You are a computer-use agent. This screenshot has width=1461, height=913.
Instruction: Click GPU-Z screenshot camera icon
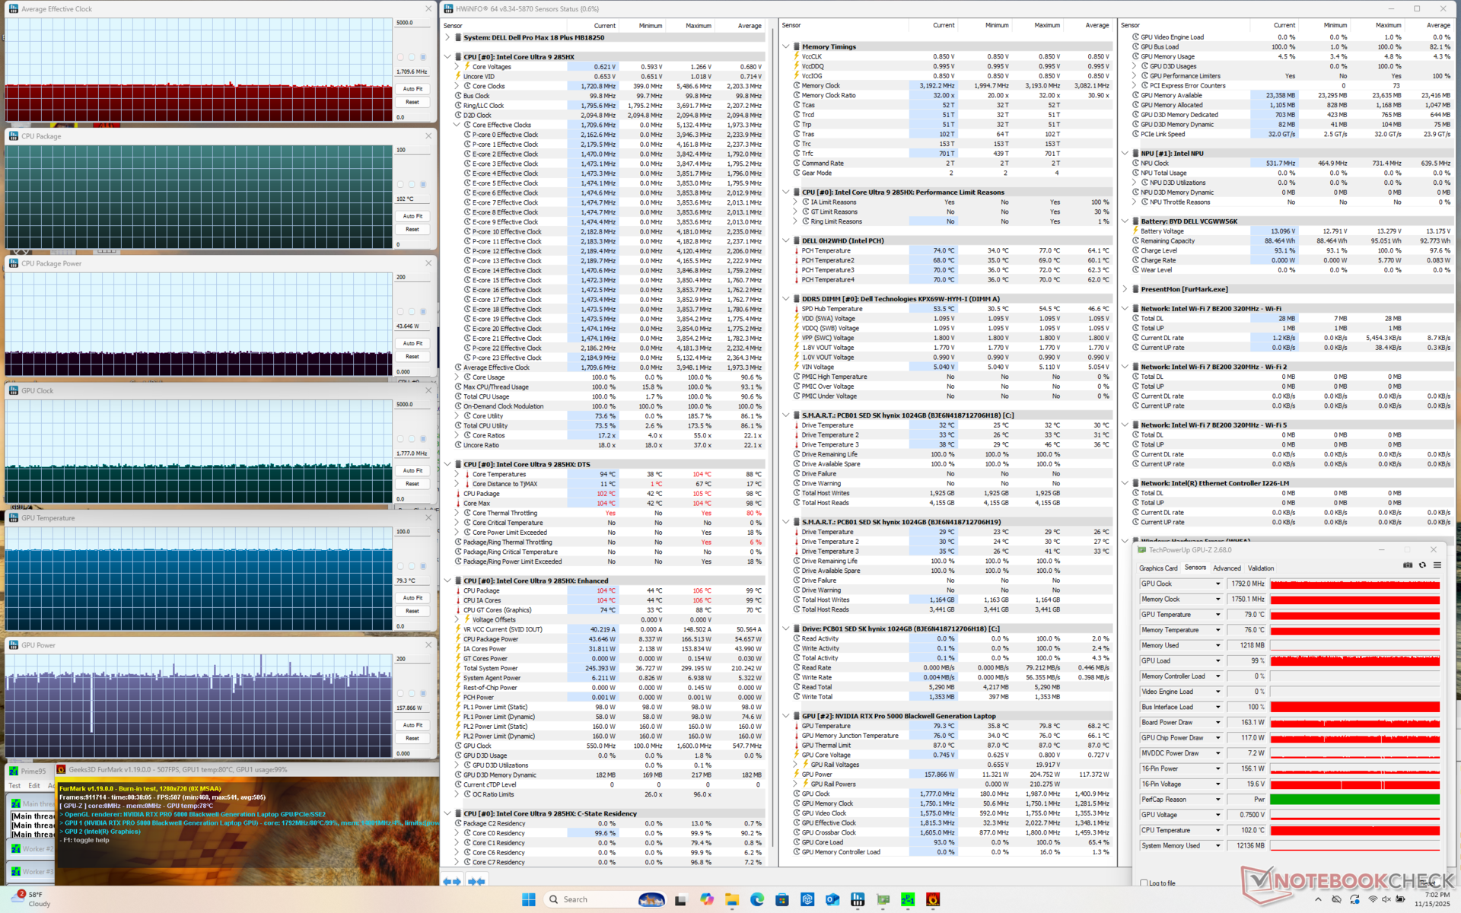[1408, 565]
